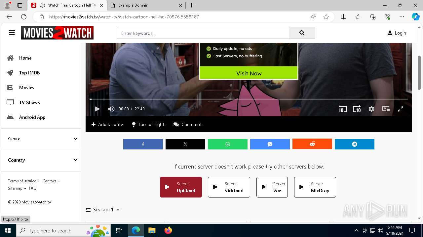Open the Season 1 dropdown
The width and height of the screenshot is (423, 237).
(x=103, y=210)
